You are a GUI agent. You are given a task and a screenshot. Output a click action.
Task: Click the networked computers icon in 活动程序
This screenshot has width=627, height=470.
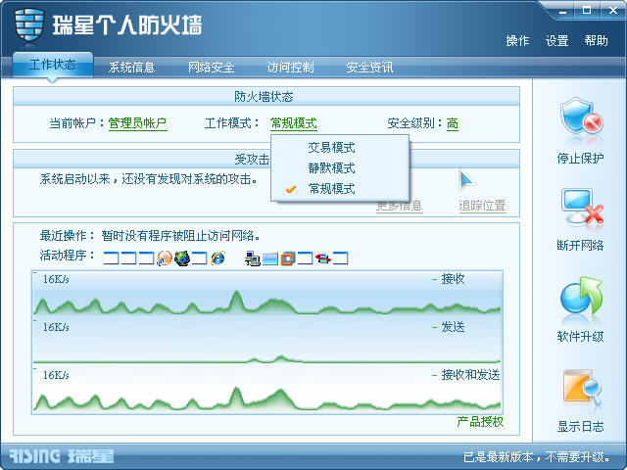pos(253,258)
